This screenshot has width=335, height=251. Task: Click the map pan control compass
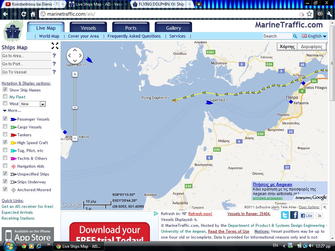tap(75, 55)
